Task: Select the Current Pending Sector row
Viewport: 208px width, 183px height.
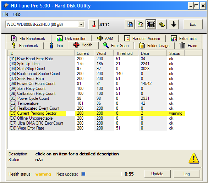Action: (x=97, y=113)
